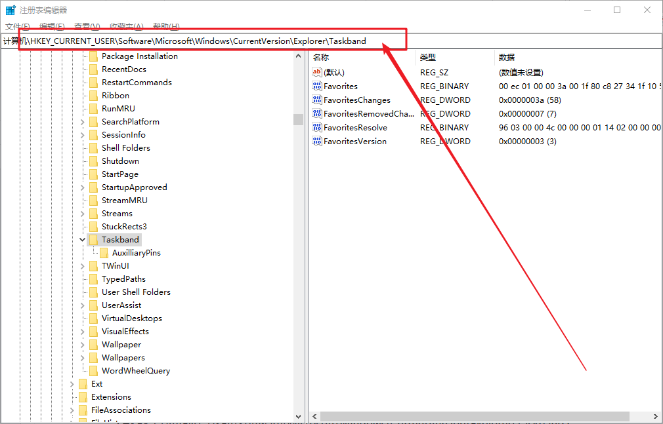Viewport: 663px width, 424px height.
Task: Expand the Wallpaper key node
Action: 83,345
